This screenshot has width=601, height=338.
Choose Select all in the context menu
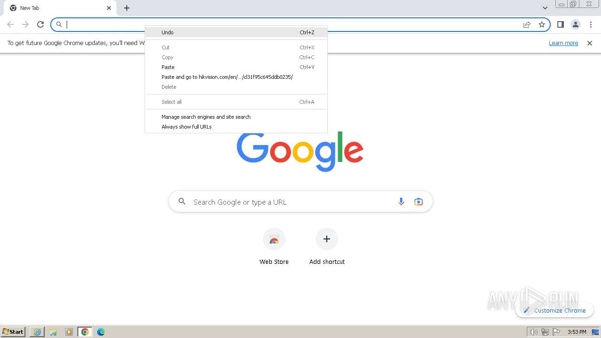point(236,102)
